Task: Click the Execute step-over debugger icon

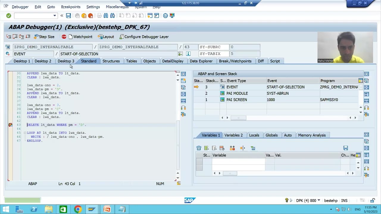Action: pos(15,37)
